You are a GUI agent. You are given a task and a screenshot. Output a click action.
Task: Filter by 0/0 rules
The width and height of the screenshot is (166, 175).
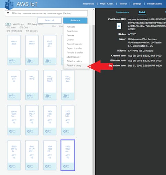pos(11,27)
